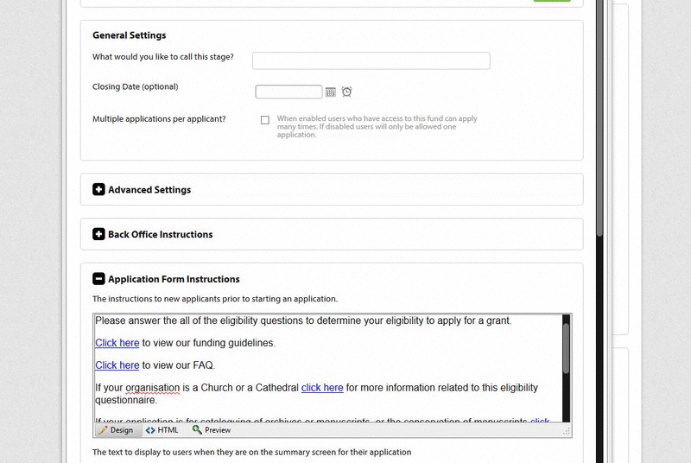This screenshot has height=463, width=691.
Task: Switch editor to Design tab
Action: point(117,430)
